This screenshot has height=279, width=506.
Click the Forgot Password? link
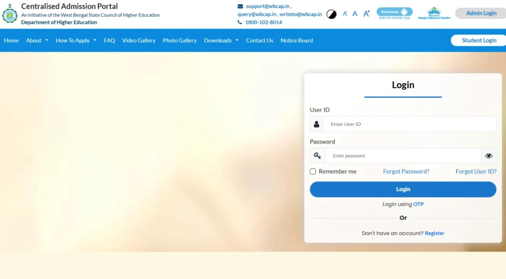click(x=406, y=172)
